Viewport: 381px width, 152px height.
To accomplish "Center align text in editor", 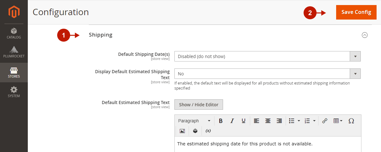I will point(268,121).
